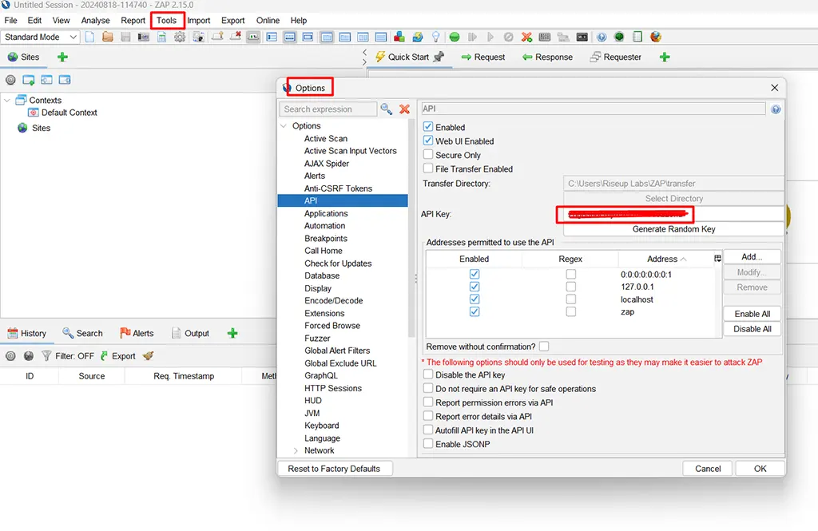Click Reset to Factory Defaults
818x531 pixels.
(x=335, y=468)
